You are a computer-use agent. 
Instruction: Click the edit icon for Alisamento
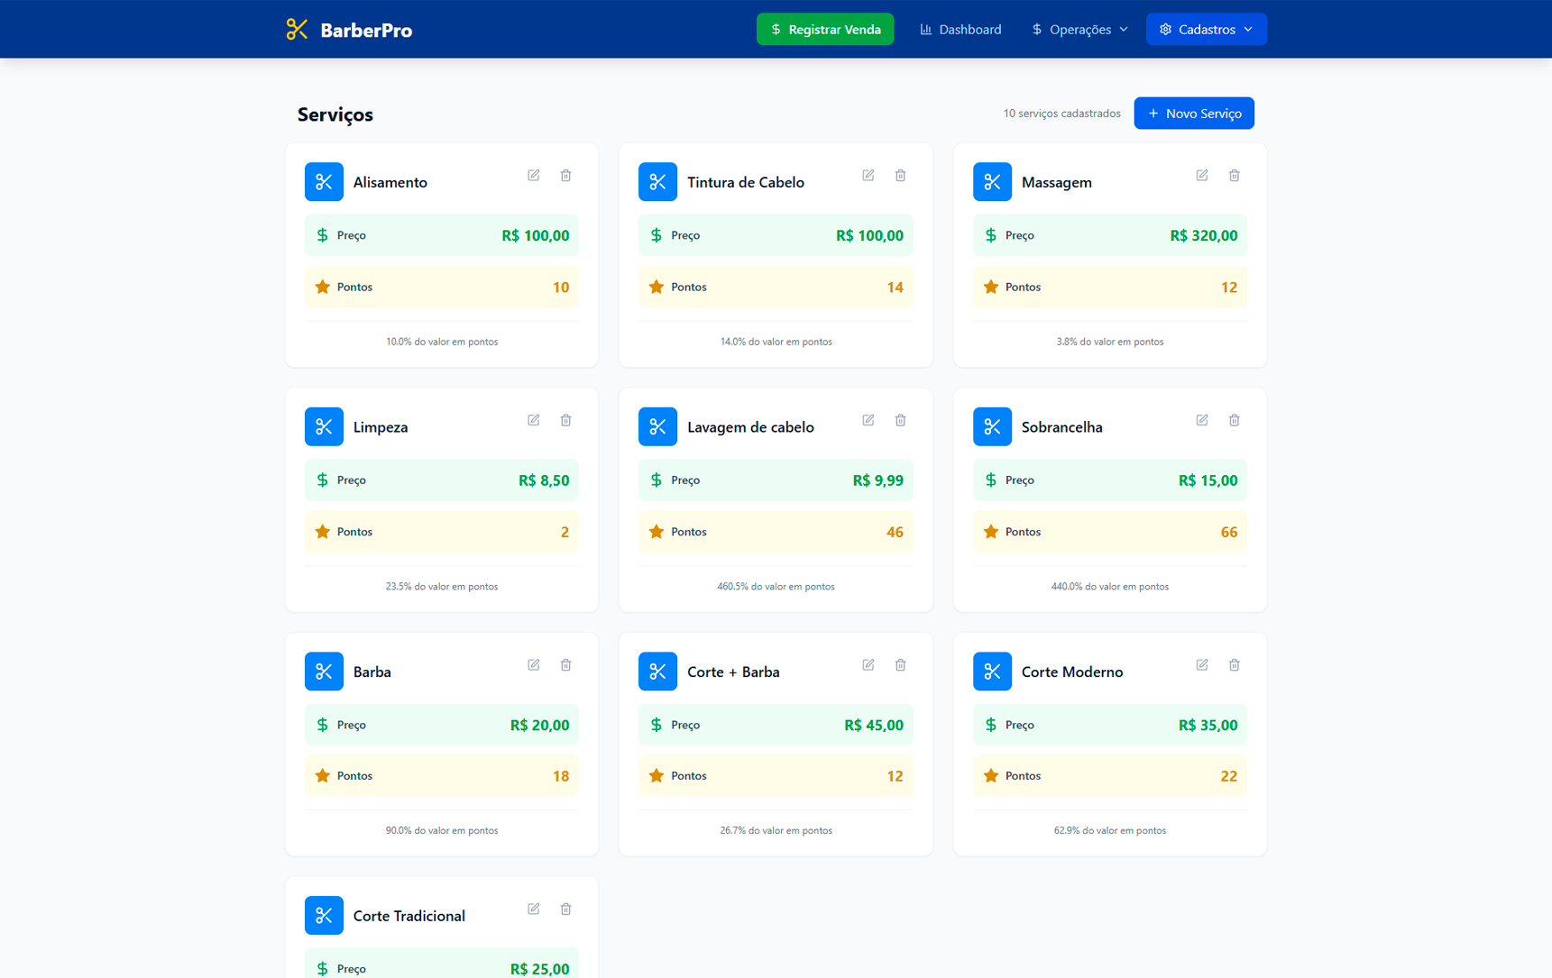534,176
